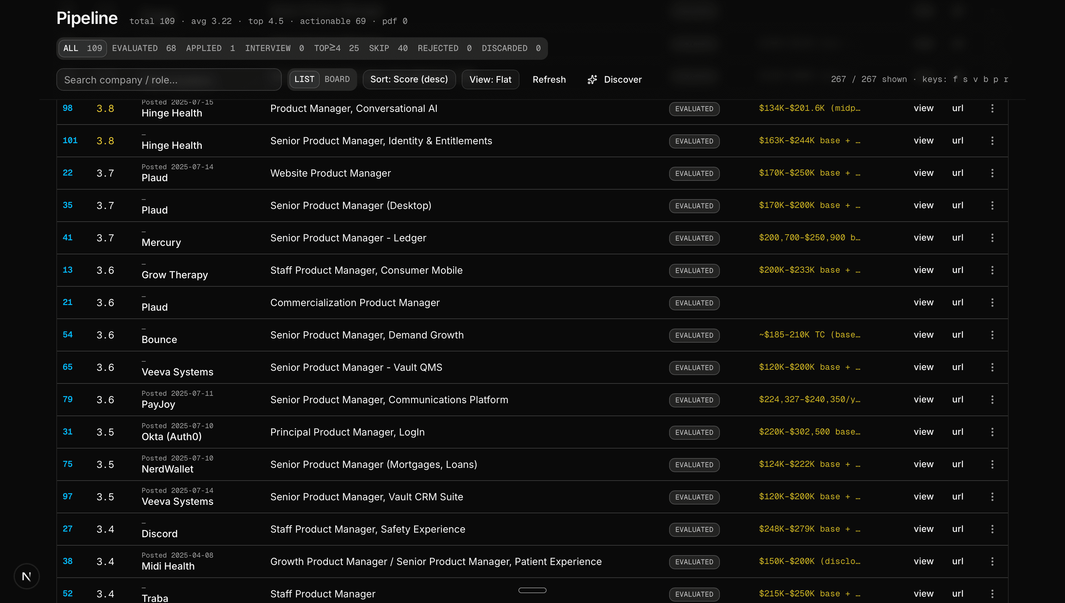Screen dimensions: 1065x603
Task: Filter by DISCARDED 0 tab
Action: (x=511, y=48)
